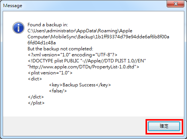Click the plist version="1.0" opening tag
Viewport: 187px width, 139px height.
(50, 73)
